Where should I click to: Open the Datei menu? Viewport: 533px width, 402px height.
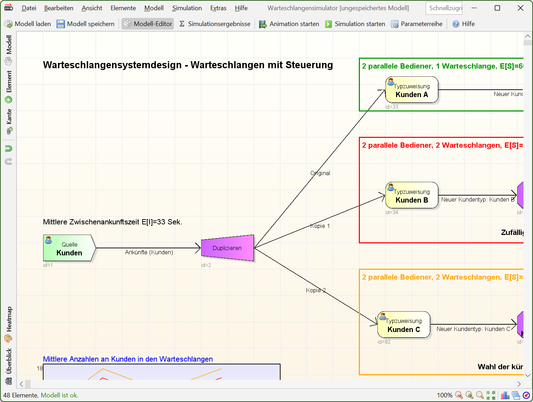pyautogui.click(x=29, y=8)
